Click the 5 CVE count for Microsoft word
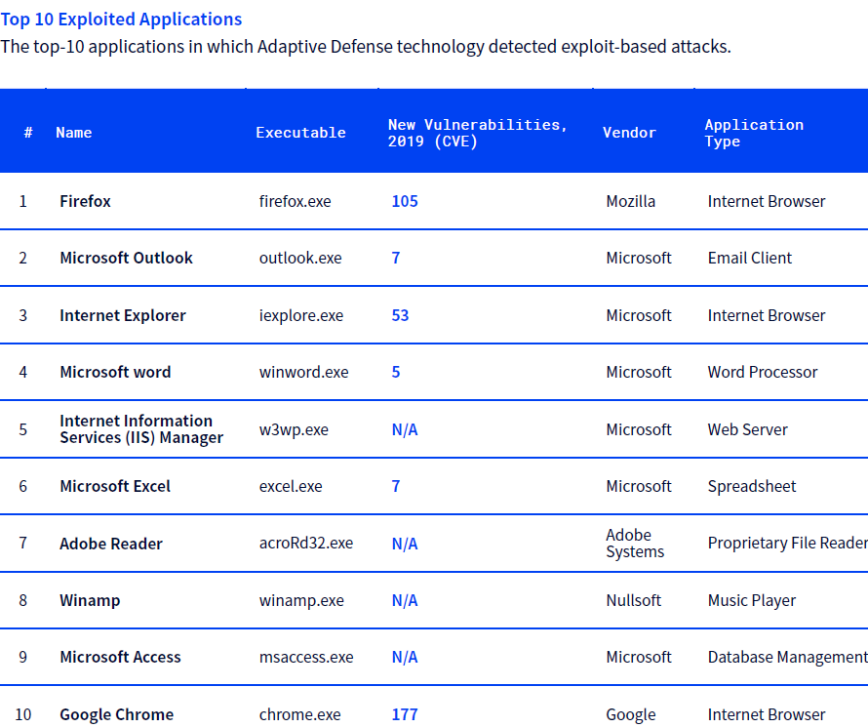The width and height of the screenshot is (868, 728). 396,372
